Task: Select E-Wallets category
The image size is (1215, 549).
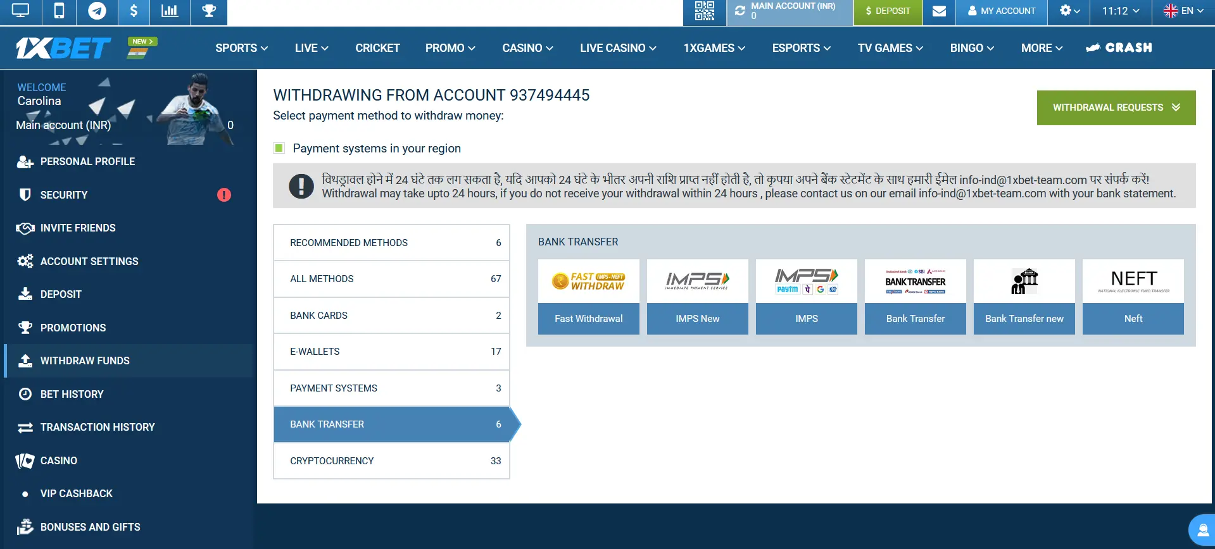Action: [391, 352]
